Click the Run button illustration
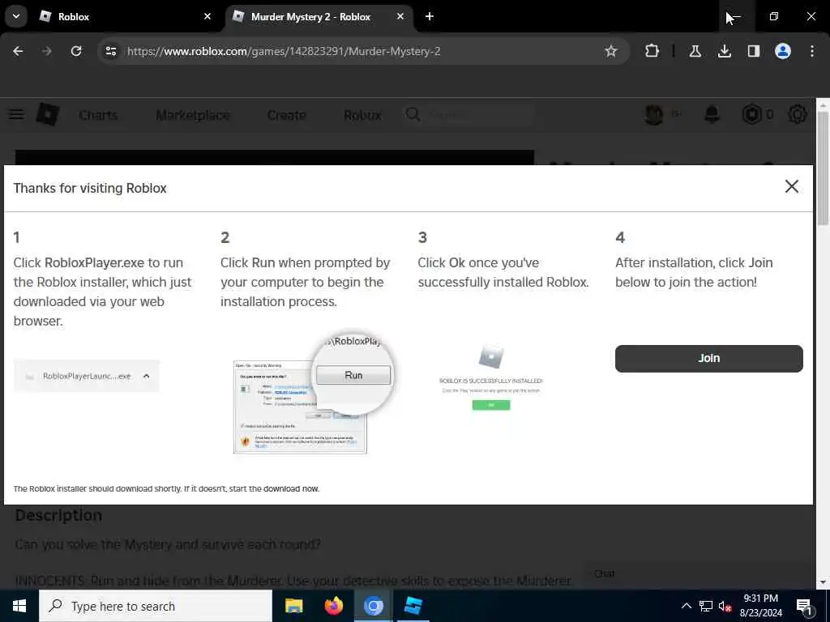The image size is (830, 622). coord(353,375)
